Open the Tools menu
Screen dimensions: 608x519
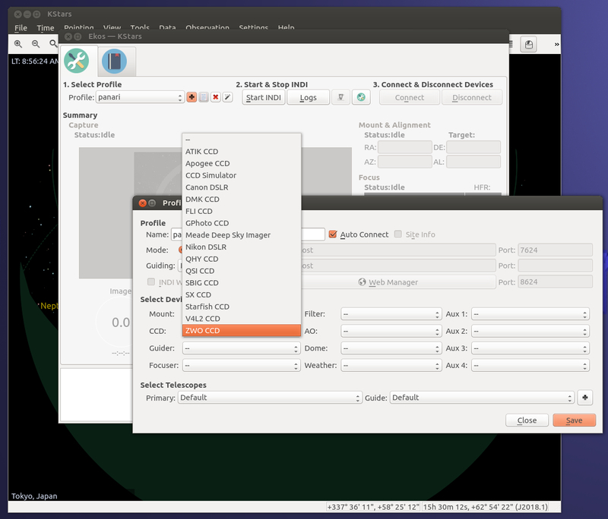click(139, 27)
